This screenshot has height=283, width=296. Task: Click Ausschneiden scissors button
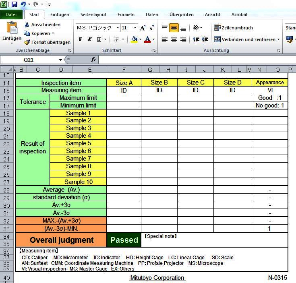(42, 25)
